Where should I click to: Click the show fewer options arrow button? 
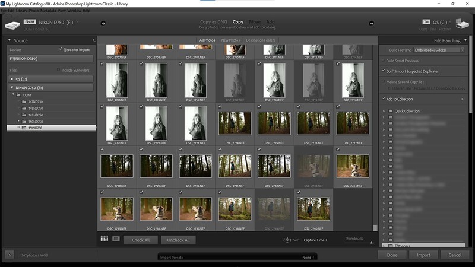[x=9, y=255]
